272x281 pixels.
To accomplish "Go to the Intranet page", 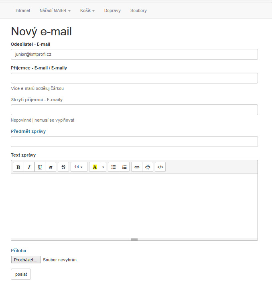I will click(x=22, y=10).
